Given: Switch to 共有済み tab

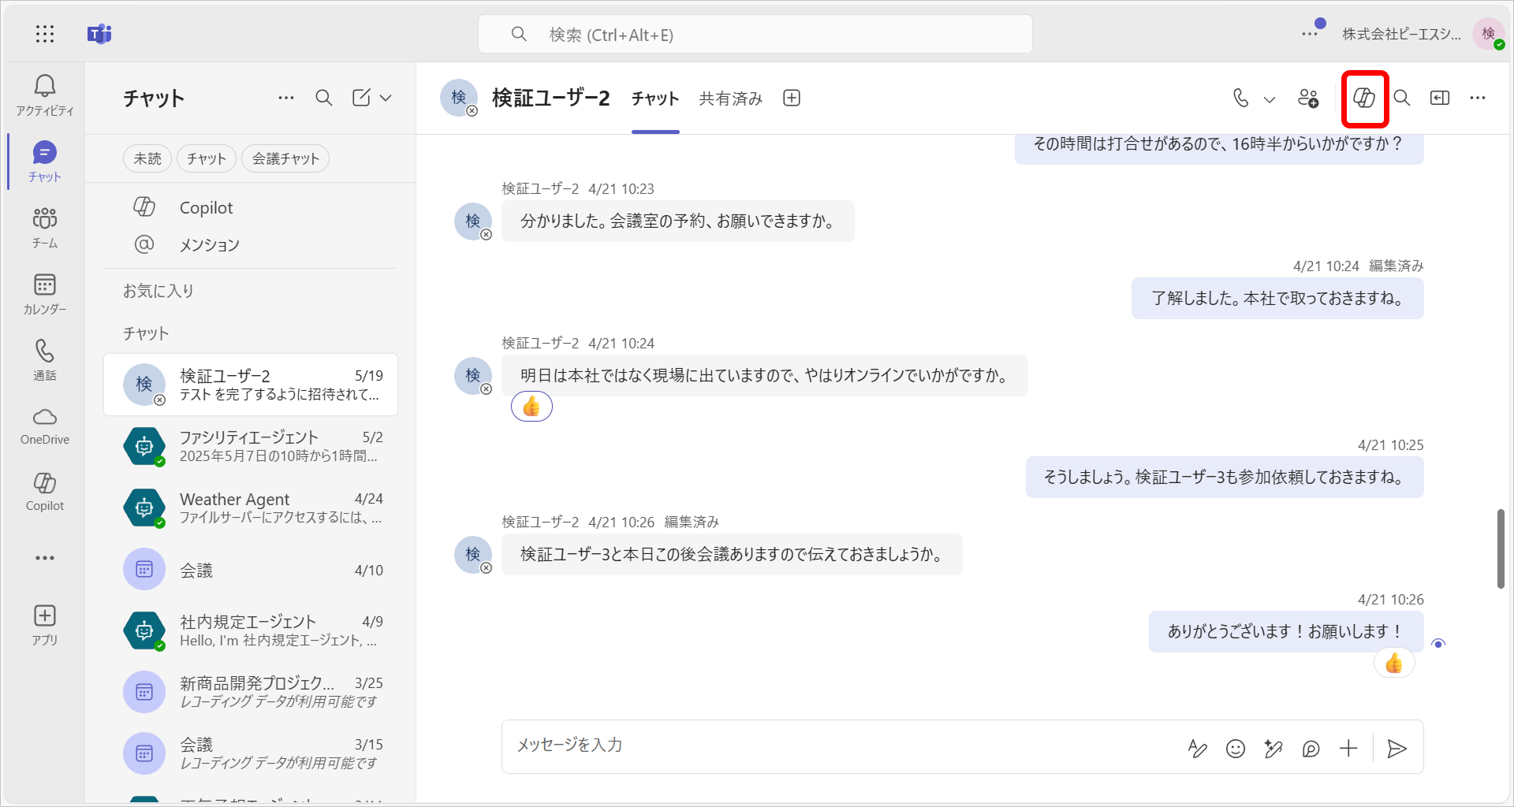Looking at the screenshot, I should (x=731, y=99).
